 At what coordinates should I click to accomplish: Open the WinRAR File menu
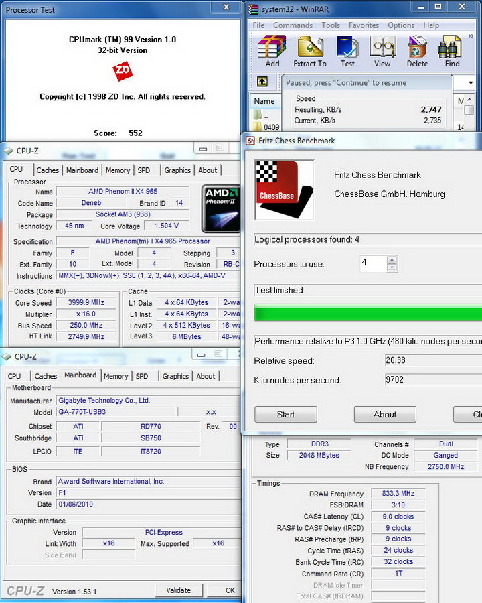point(258,25)
